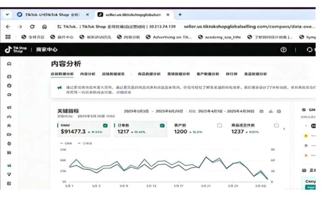Image resolution: width=336 pixels, height=210 pixels.
Task: Uncheck the GMV metric checkbox
Action: point(105,125)
